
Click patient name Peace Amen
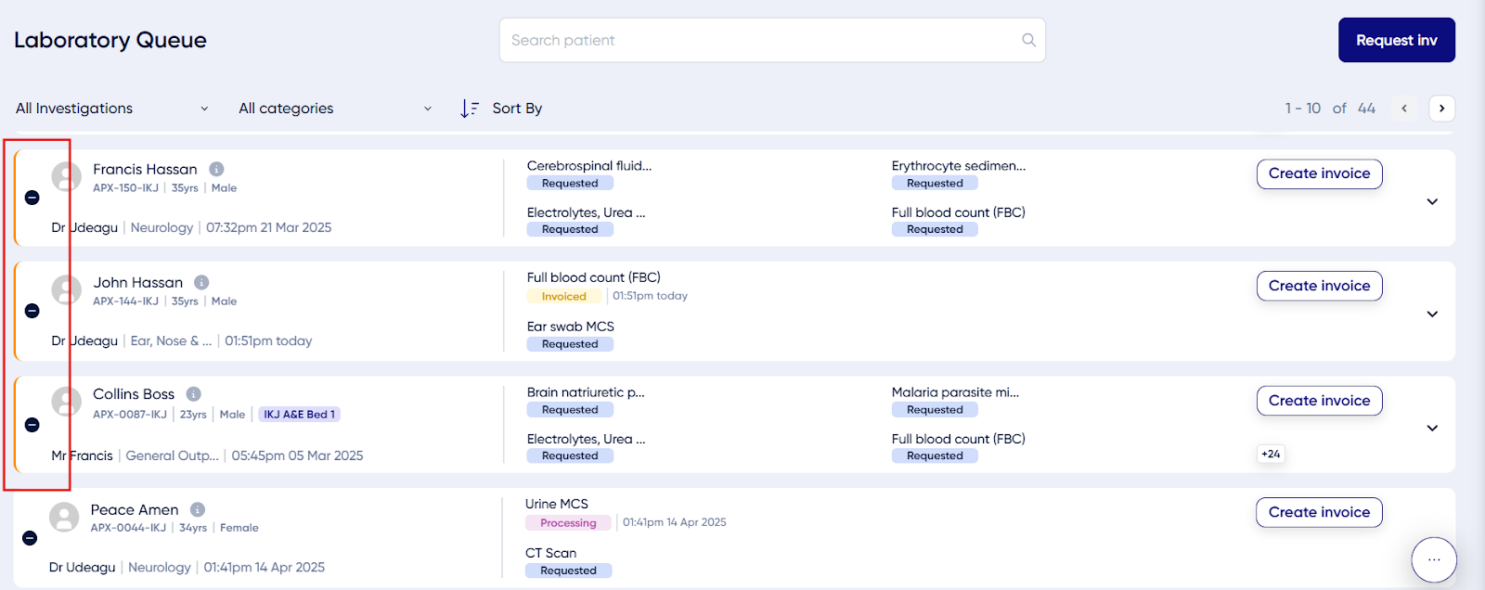click(135, 509)
